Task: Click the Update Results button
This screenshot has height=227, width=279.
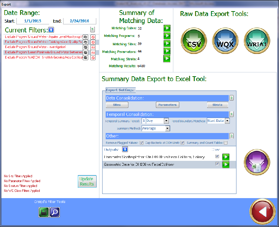Action: tap(87, 181)
